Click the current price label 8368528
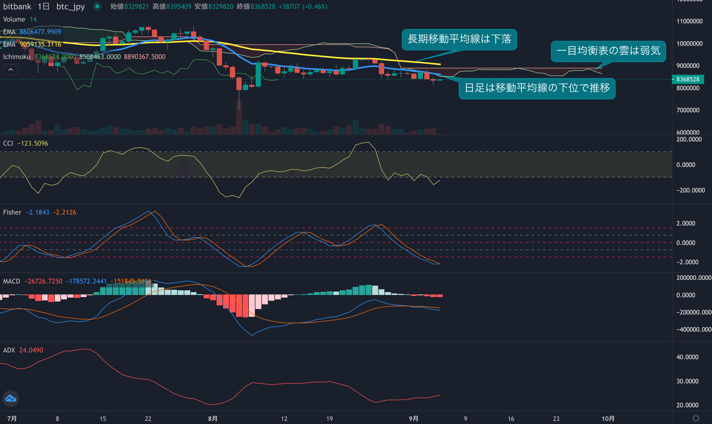This screenshot has height=424, width=712. [688, 79]
